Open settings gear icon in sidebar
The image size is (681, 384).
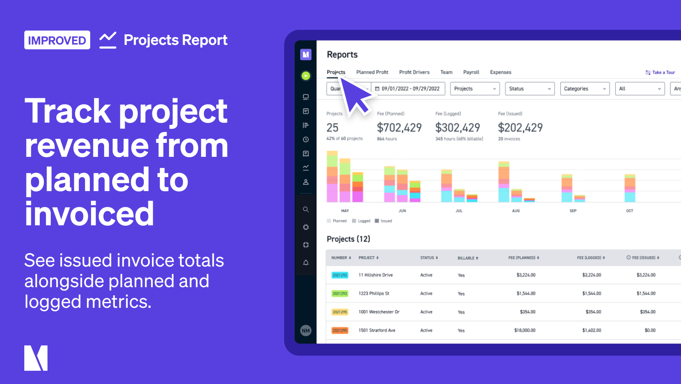click(306, 227)
